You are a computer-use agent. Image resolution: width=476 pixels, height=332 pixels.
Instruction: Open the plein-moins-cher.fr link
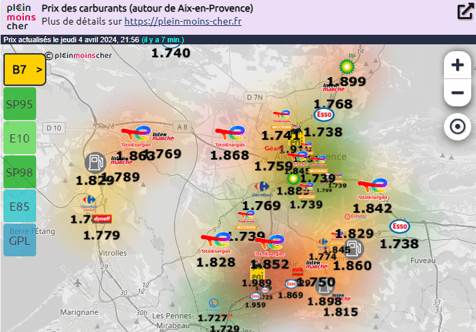(183, 21)
